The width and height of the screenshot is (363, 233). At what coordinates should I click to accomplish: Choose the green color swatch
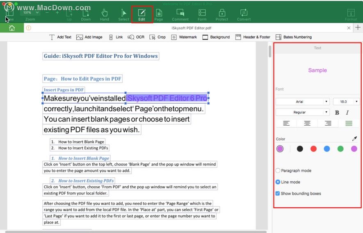coord(340,149)
